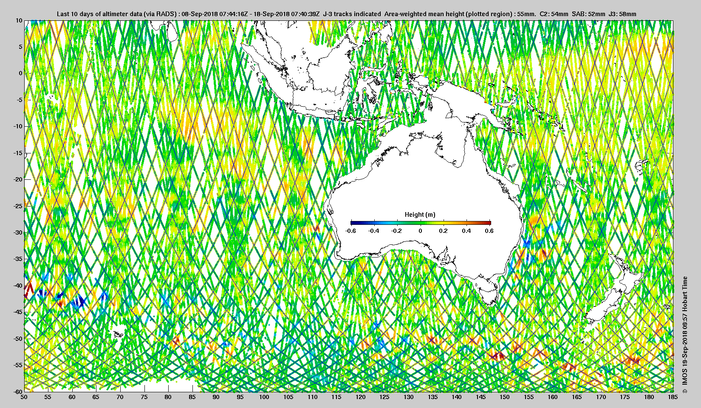Click latitude axis label '-60'
Image resolution: width=701 pixels, height=408 pixels.
pos(17,391)
